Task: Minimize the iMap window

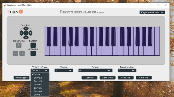Action: coord(150,5)
